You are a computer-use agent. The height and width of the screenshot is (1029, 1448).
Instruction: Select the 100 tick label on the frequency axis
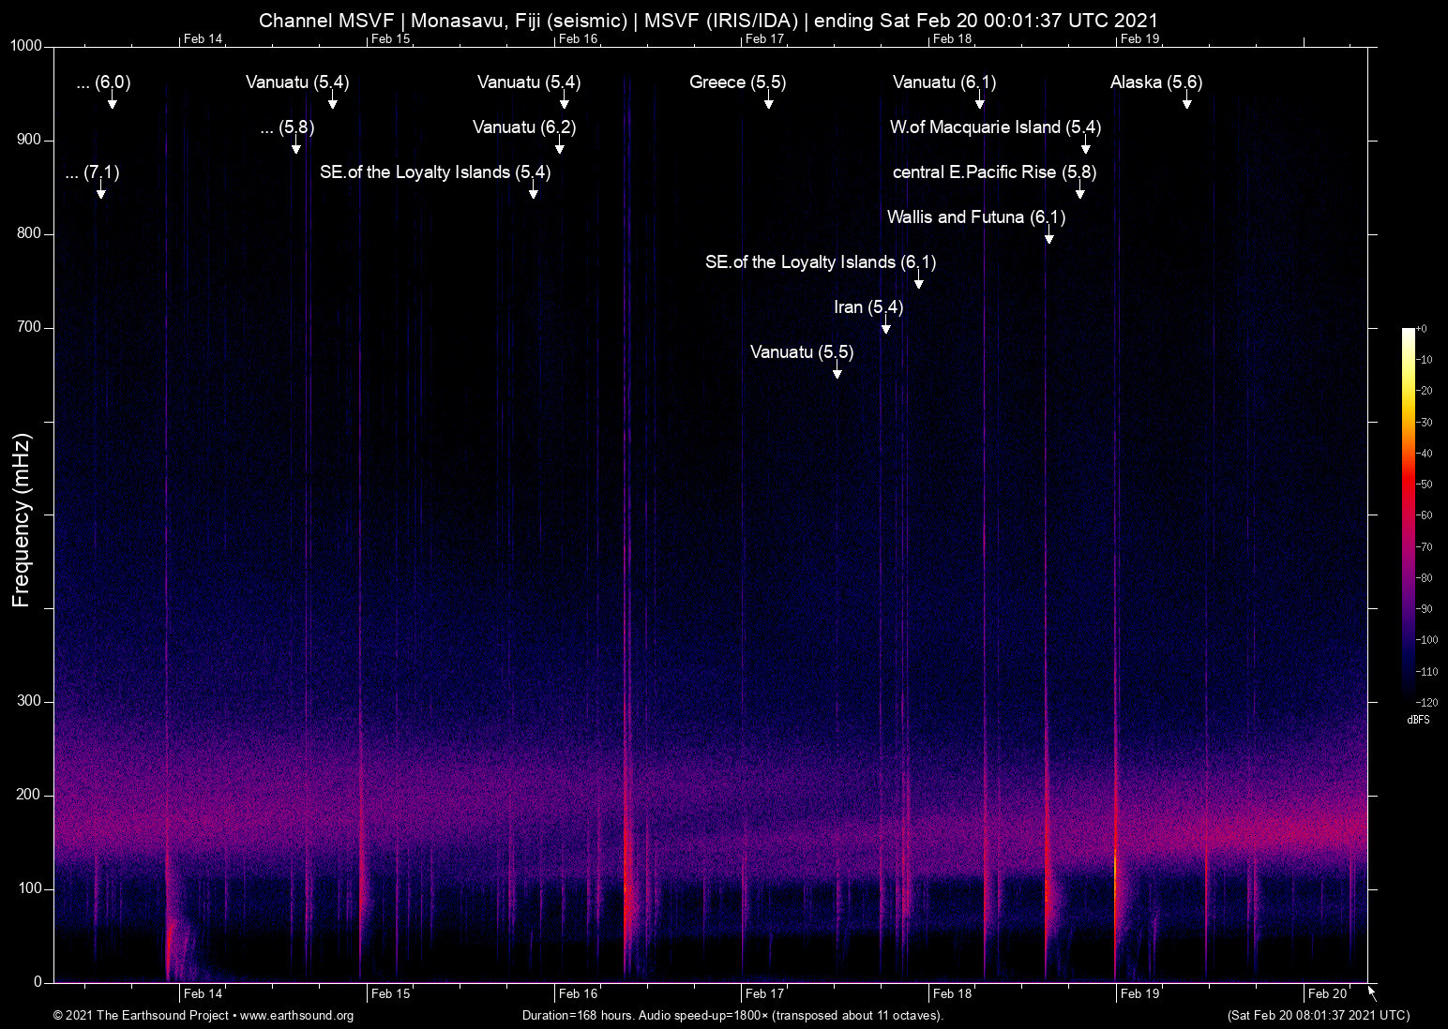coord(29,888)
